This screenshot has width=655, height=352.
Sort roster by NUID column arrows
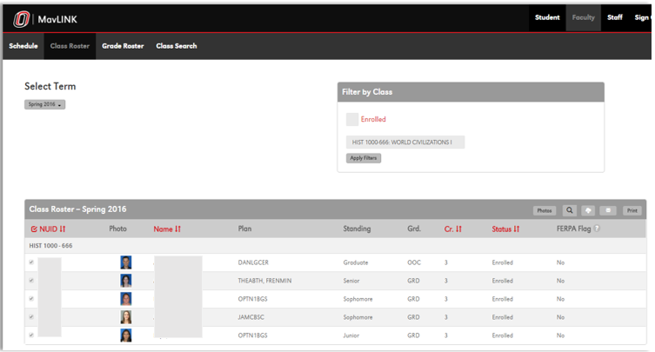point(63,229)
